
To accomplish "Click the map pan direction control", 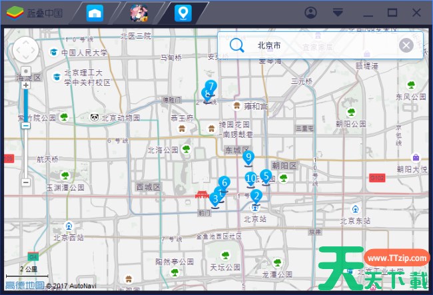I will point(25,50).
